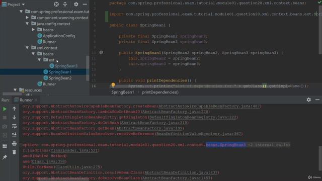Image resolution: width=322 pixels, height=181 pixels.
Task: Click the collapse all icon in Project panel
Action: pyautogui.click(x=65, y=4)
